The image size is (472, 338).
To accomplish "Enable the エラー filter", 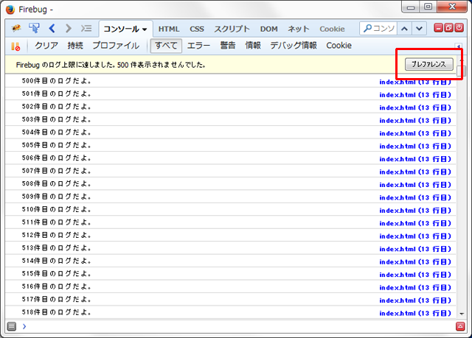I will pyautogui.click(x=198, y=46).
